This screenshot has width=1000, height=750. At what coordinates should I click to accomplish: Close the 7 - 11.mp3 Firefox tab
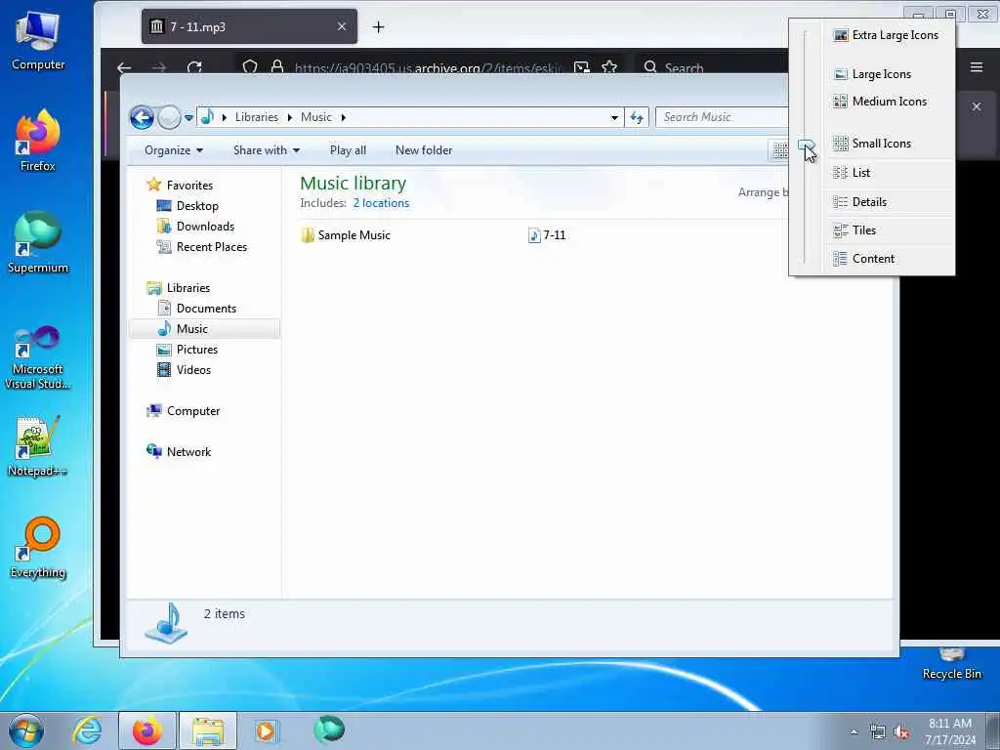pos(342,26)
